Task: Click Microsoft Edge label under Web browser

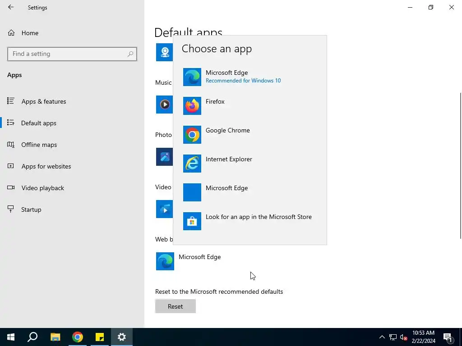Action: coord(200,257)
